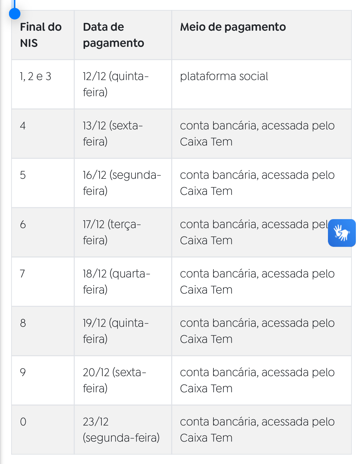Tap the '23/12 (segunda-feira)' date cell

123,430
